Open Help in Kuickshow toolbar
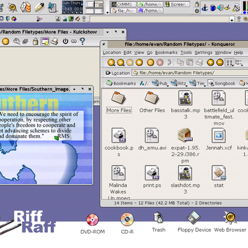The height and width of the screenshot is (248, 248). [82, 42]
